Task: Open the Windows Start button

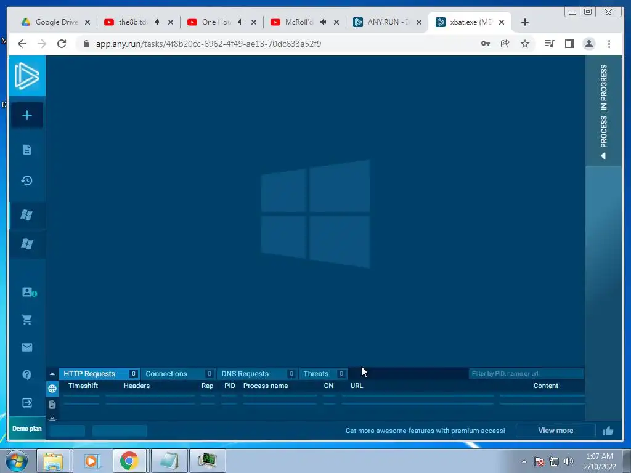Action: point(17,461)
